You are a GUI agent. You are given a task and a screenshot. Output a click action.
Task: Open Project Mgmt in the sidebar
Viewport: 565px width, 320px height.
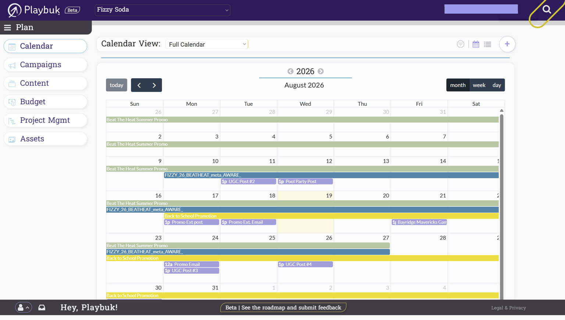(45, 120)
